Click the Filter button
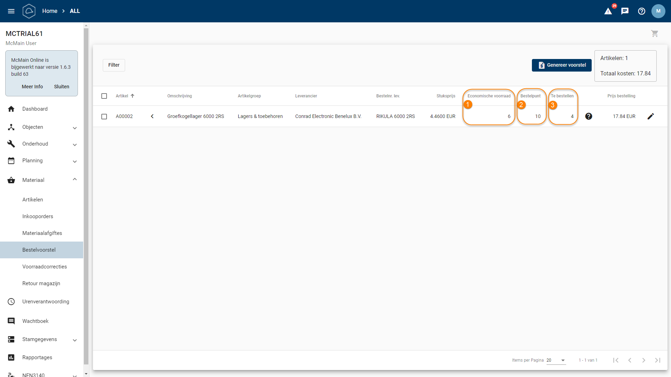The image size is (671, 377). click(x=114, y=65)
